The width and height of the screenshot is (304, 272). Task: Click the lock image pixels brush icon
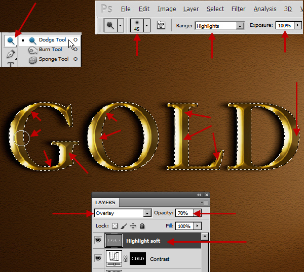(x=124, y=226)
